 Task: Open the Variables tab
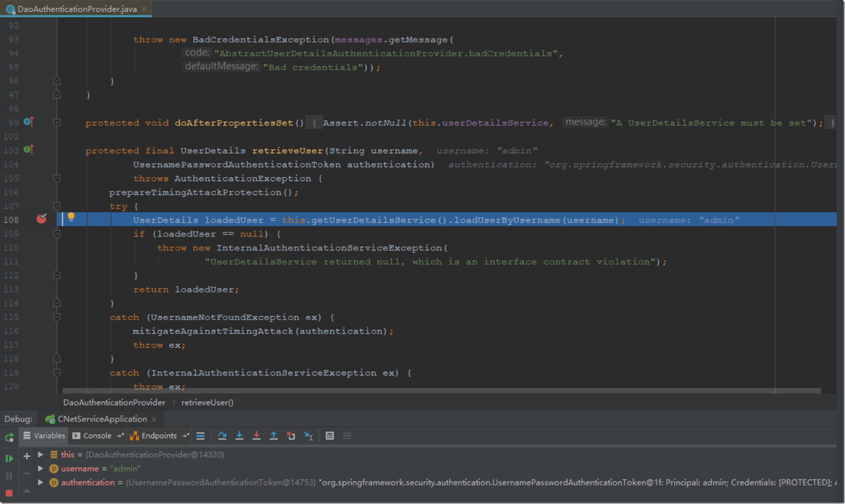44,436
